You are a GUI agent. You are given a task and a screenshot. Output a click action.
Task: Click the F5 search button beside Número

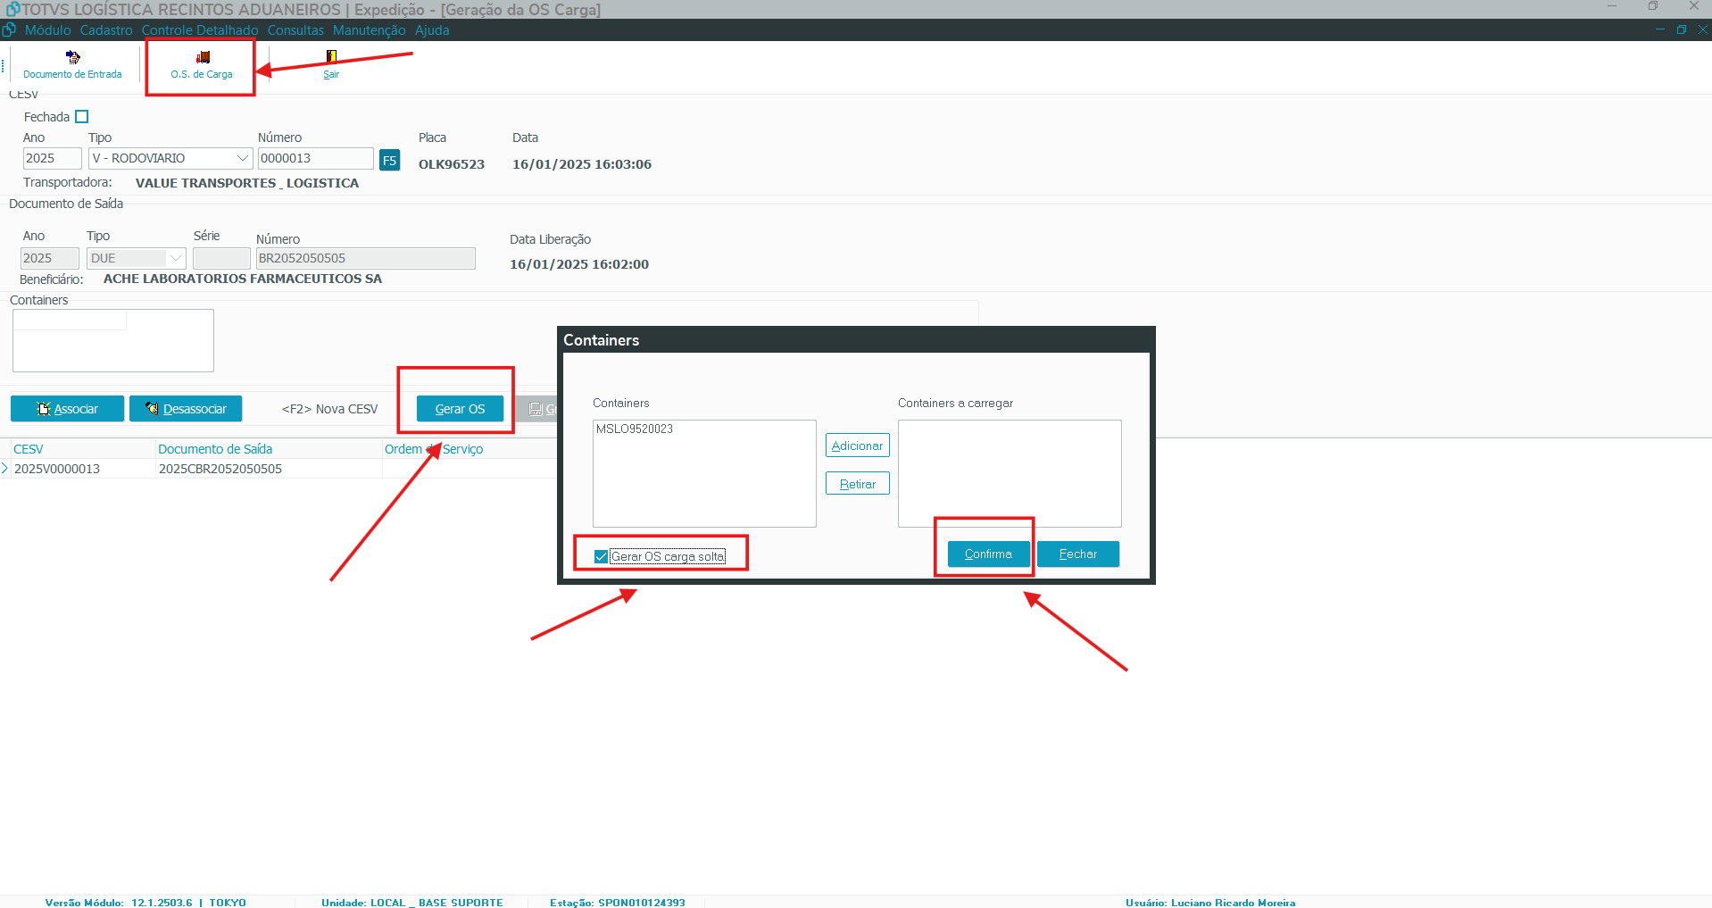point(389,160)
